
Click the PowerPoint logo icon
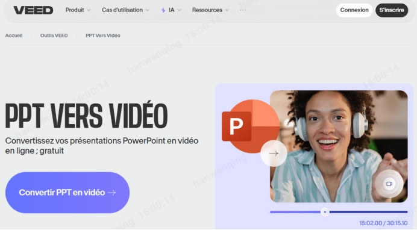[x=250, y=126]
